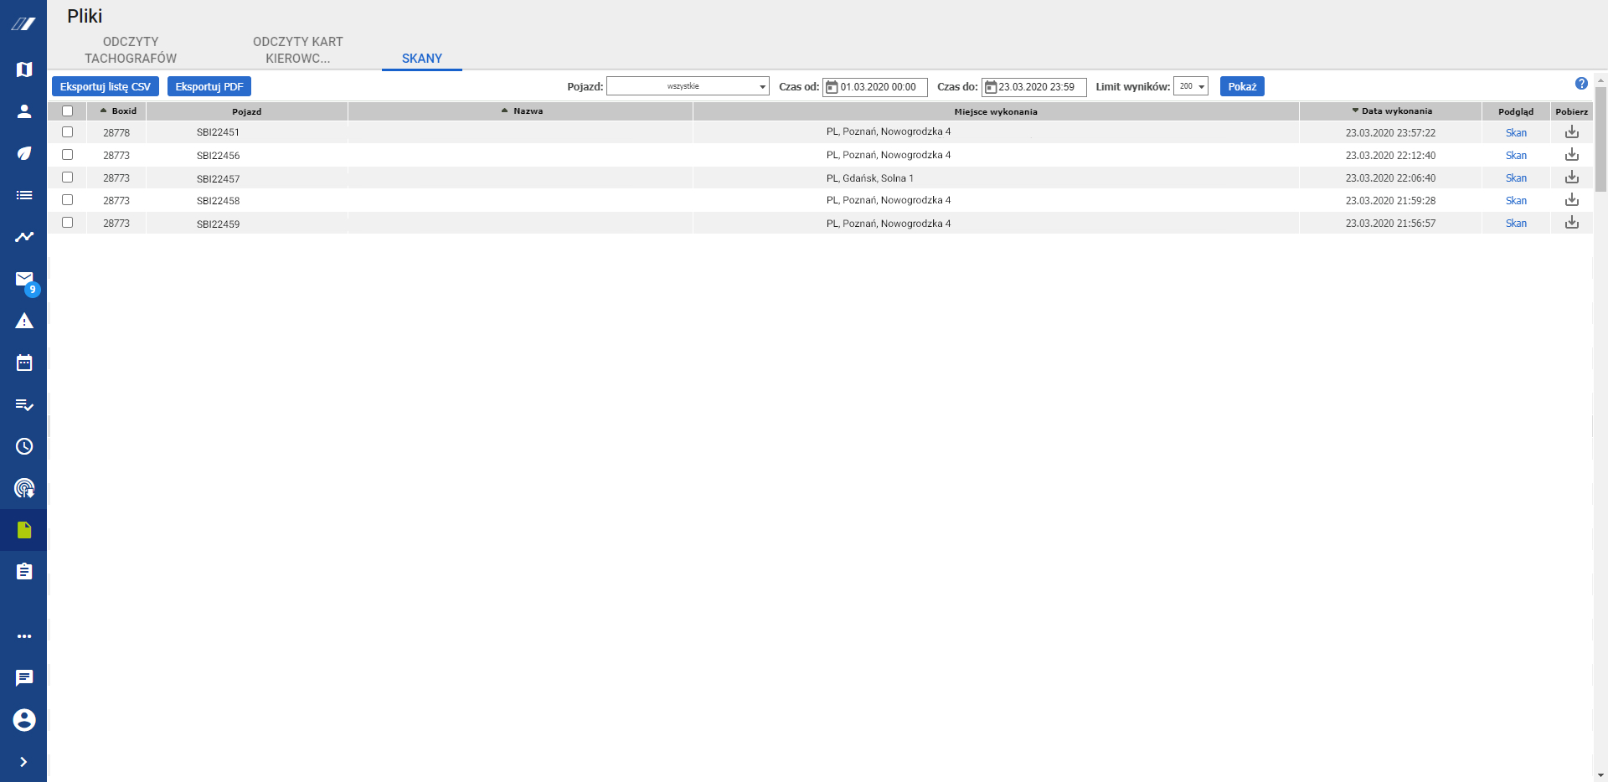Viewport: 1608px width, 782px height.
Task: Open the map icon in sidebar
Action: click(24, 69)
